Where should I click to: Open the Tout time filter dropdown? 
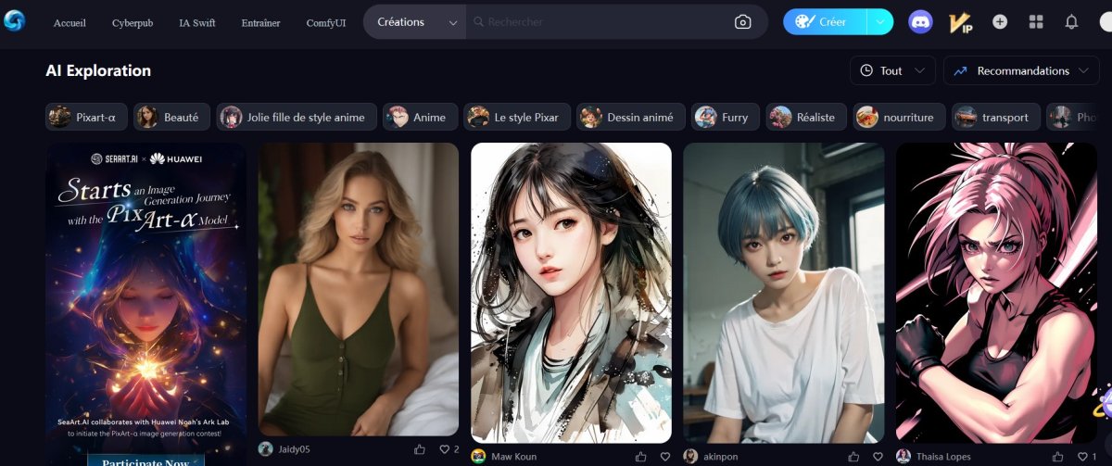(x=891, y=70)
